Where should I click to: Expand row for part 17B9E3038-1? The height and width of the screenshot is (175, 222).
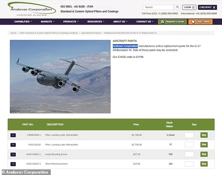click(13, 135)
